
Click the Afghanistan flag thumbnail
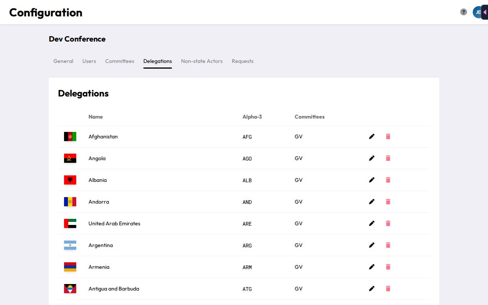click(x=70, y=136)
